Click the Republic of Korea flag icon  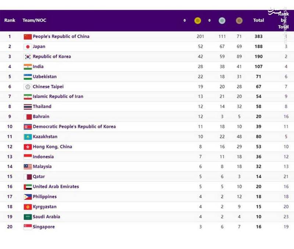[x=28, y=57]
